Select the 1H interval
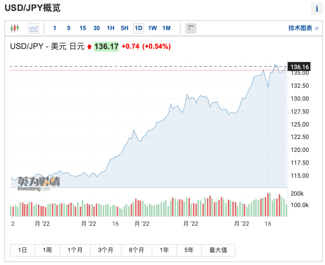Screen dimensions: 325x265 (110, 28)
